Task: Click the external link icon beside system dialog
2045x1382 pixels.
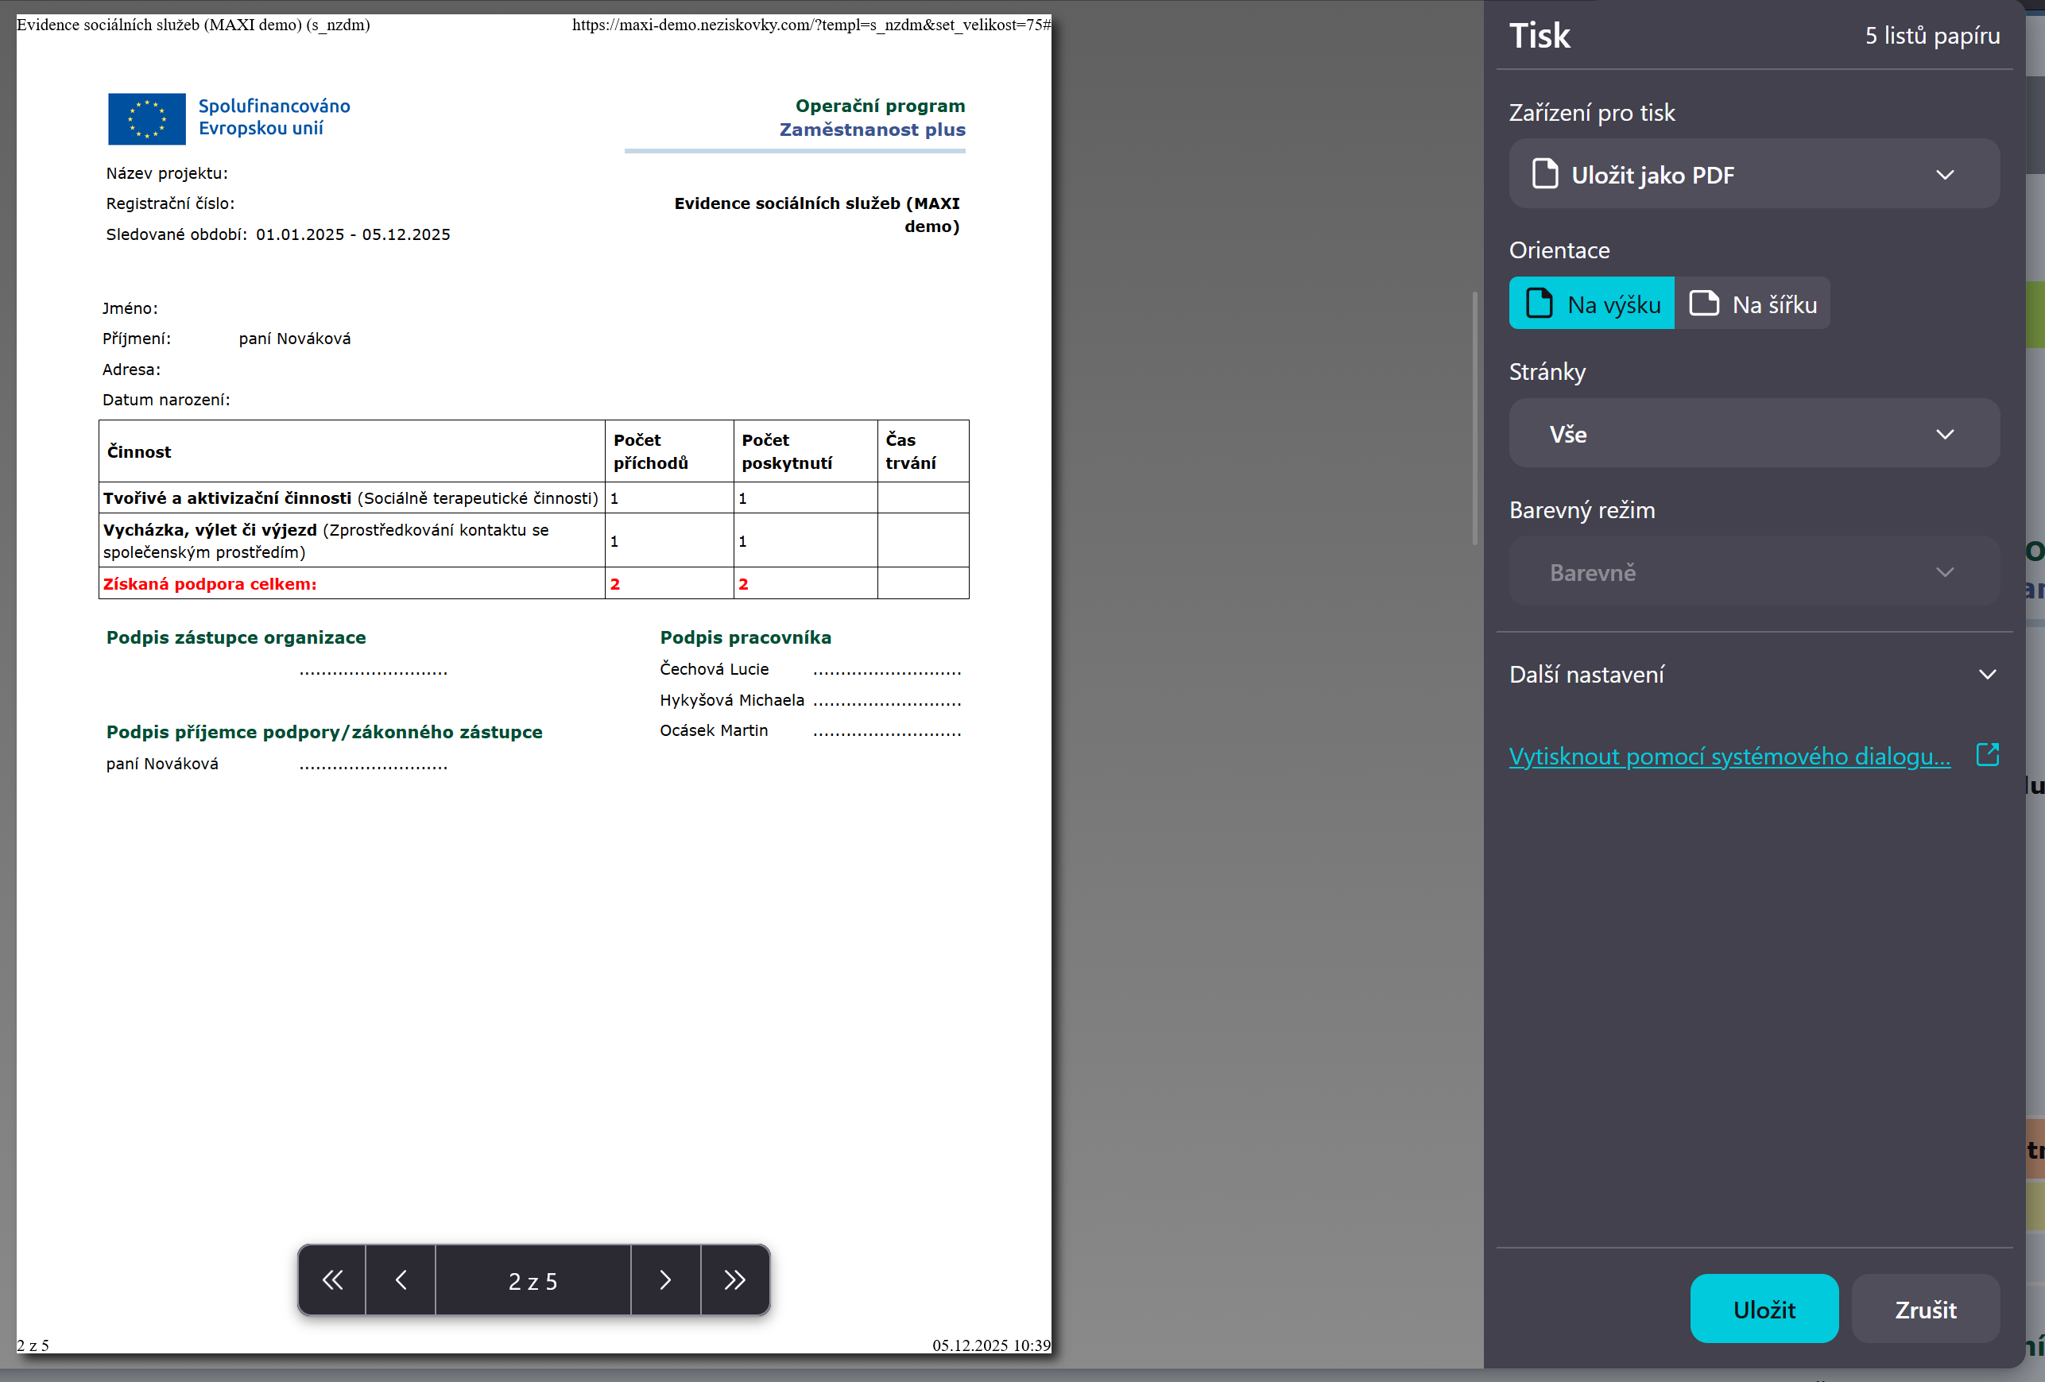Action: pos(1987,755)
